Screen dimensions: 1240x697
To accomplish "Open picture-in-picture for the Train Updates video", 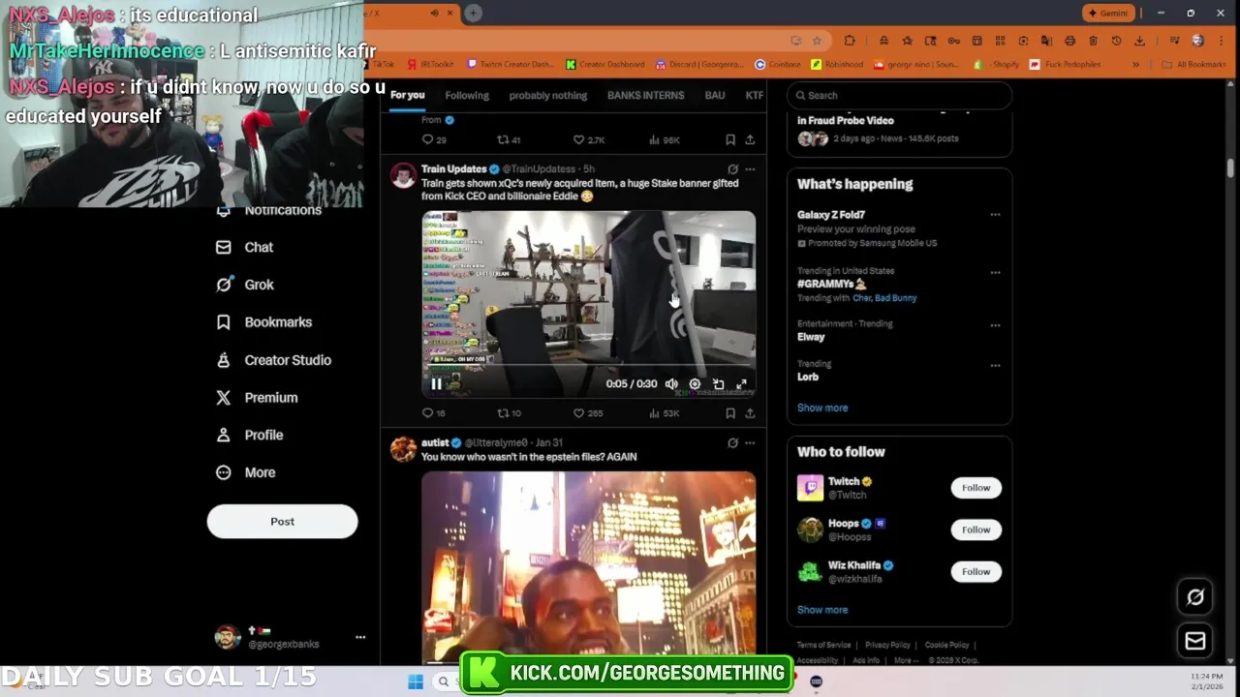I will (718, 384).
